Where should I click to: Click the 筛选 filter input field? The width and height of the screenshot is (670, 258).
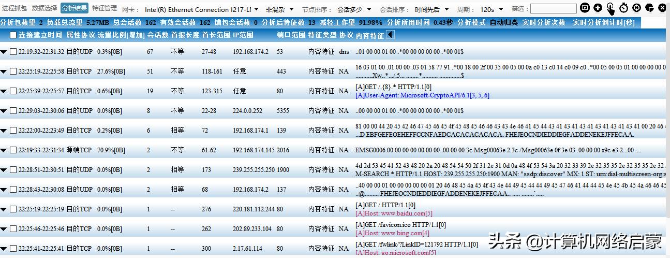coord(553,9)
